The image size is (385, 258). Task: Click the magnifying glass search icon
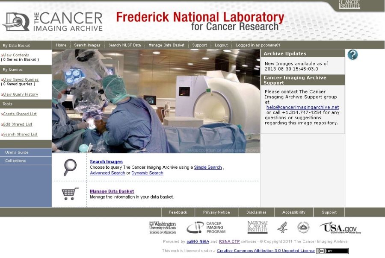(70, 167)
